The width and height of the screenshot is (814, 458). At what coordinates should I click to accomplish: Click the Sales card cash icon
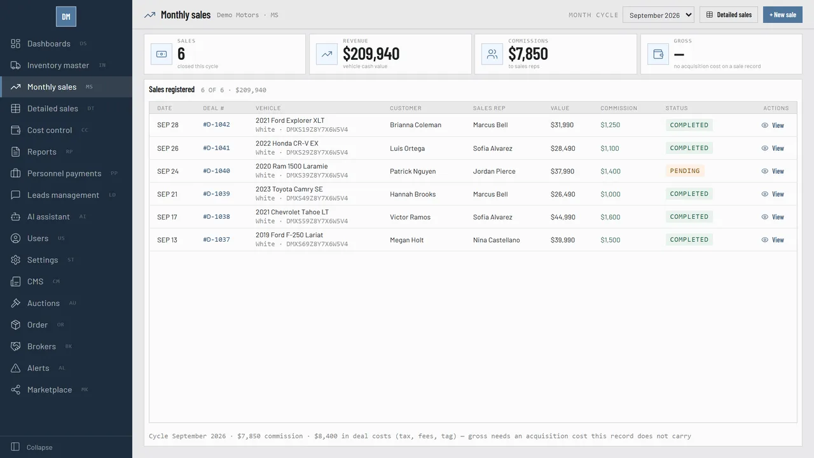[162, 54]
